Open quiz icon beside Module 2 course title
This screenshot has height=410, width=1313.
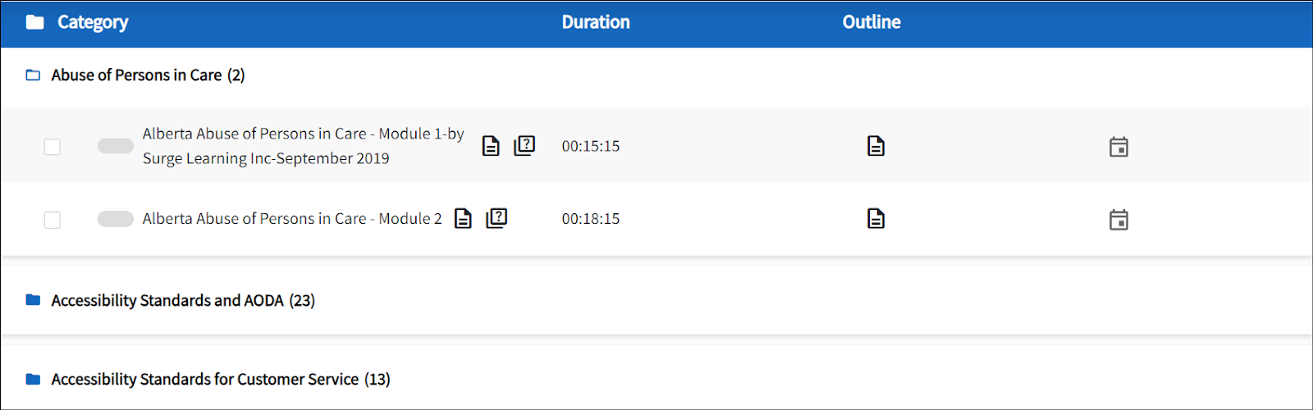(x=496, y=218)
